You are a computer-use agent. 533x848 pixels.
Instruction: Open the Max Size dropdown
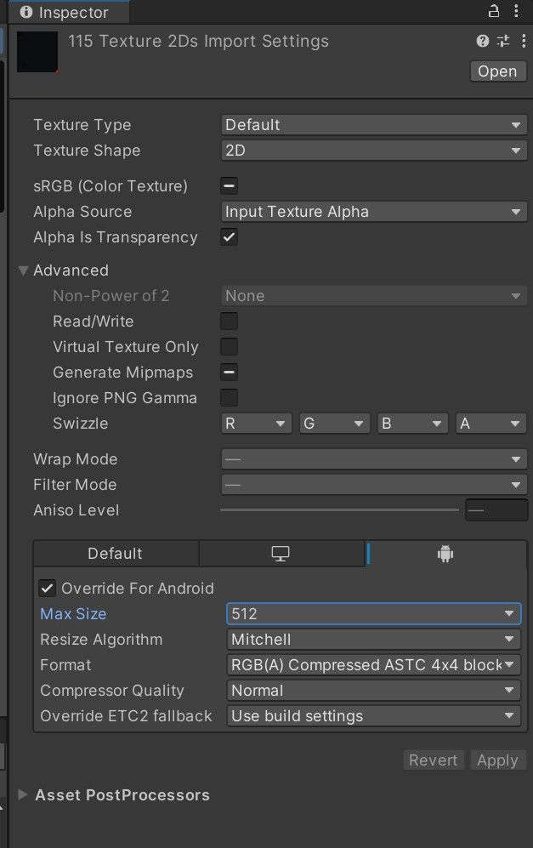point(373,614)
